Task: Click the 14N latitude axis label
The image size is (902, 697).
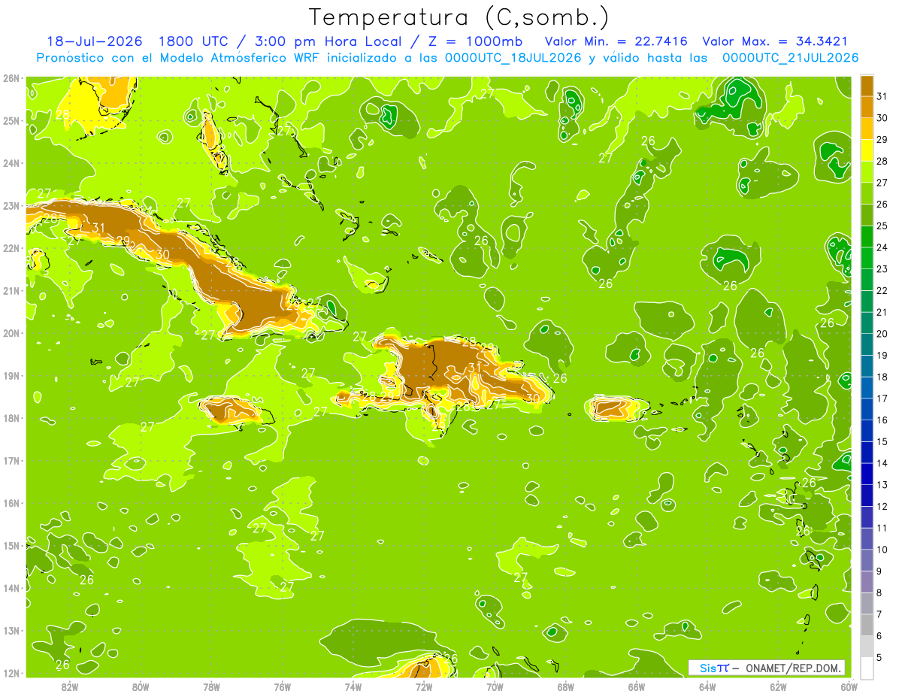Action: pos(11,588)
